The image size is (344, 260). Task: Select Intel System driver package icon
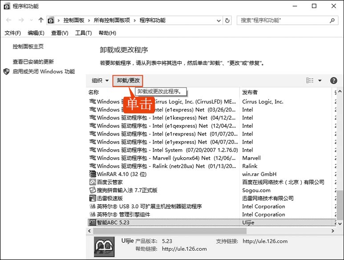click(93, 150)
